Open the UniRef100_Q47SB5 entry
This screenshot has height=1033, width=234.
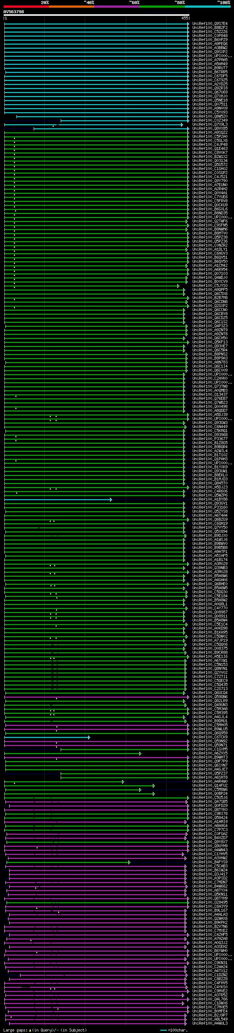(x=210, y=802)
